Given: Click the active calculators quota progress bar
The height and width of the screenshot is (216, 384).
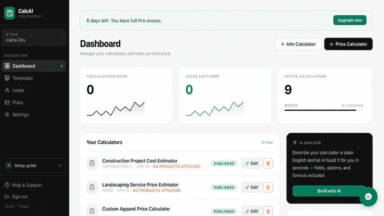Looking at the screenshot, I should pyautogui.click(x=324, y=110).
